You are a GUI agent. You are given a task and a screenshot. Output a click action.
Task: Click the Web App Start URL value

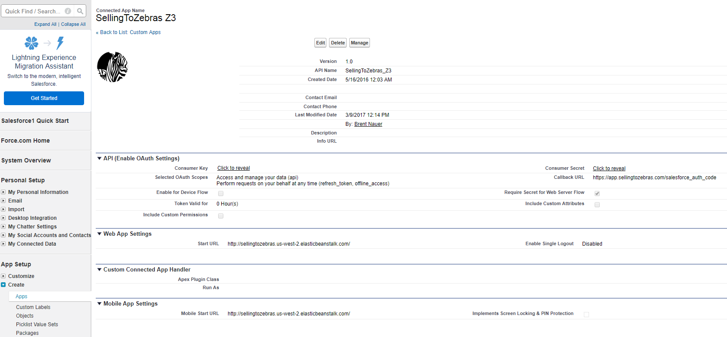[289, 244]
